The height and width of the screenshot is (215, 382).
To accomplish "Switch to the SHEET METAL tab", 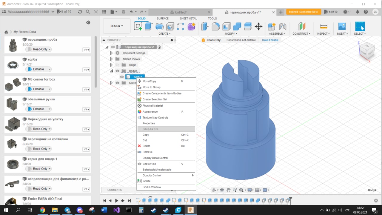I will pos(188,19).
